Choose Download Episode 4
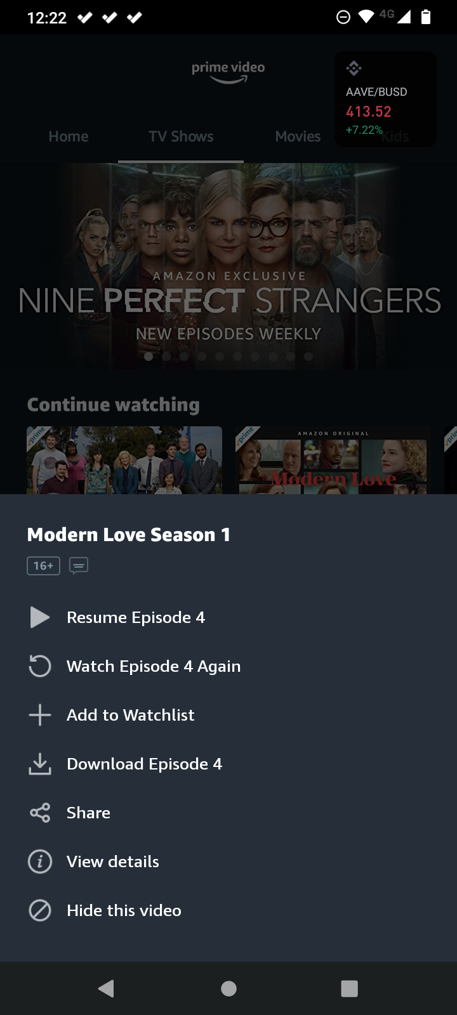Screen dimensions: 457x1015 click(228, 764)
